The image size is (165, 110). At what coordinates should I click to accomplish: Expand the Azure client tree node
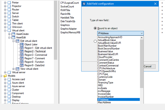pyautogui.click(x=5, y=83)
